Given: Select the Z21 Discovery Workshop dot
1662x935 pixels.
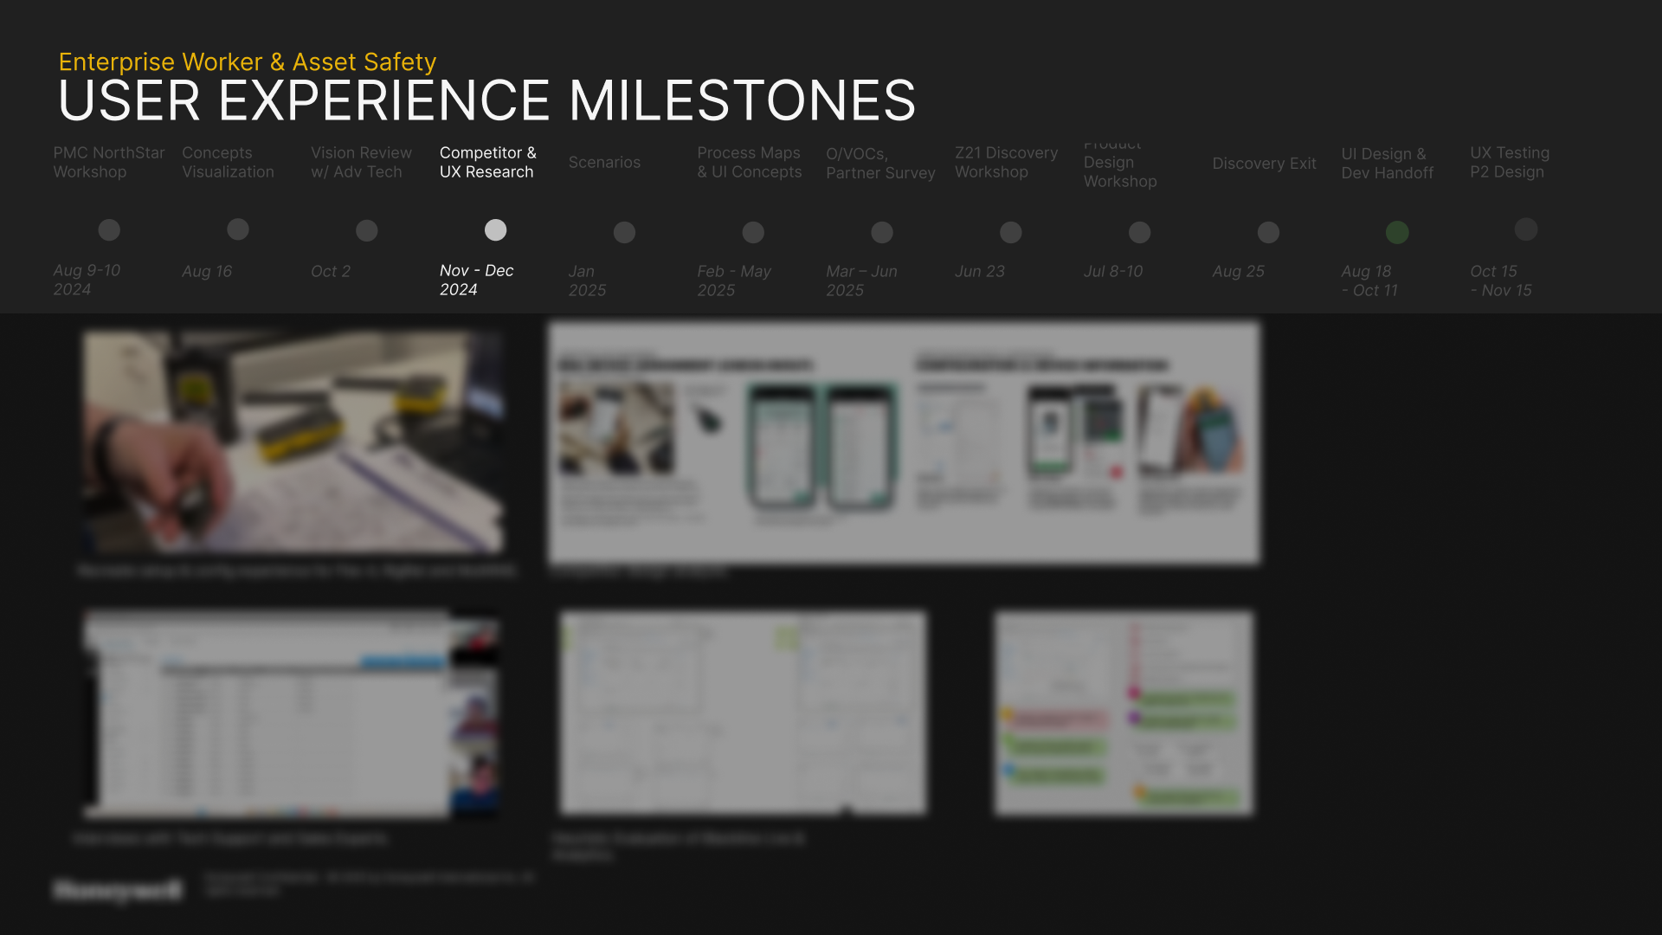Looking at the screenshot, I should point(1011,233).
